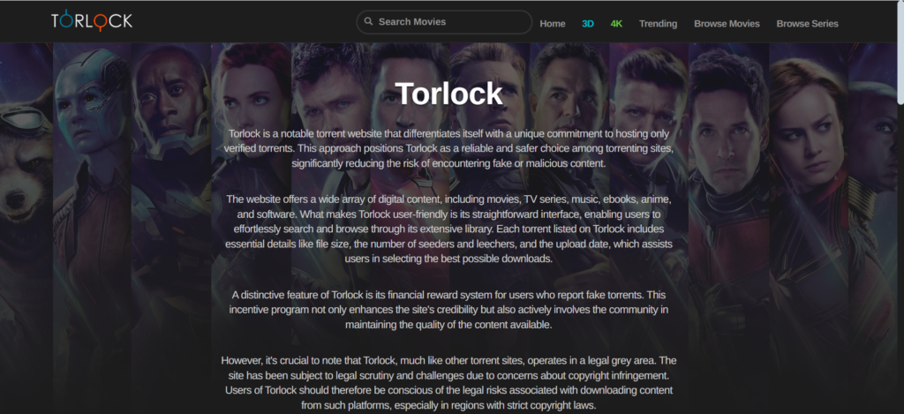Click the Torlock logo in the header
The width and height of the screenshot is (904, 414).
coord(92,20)
